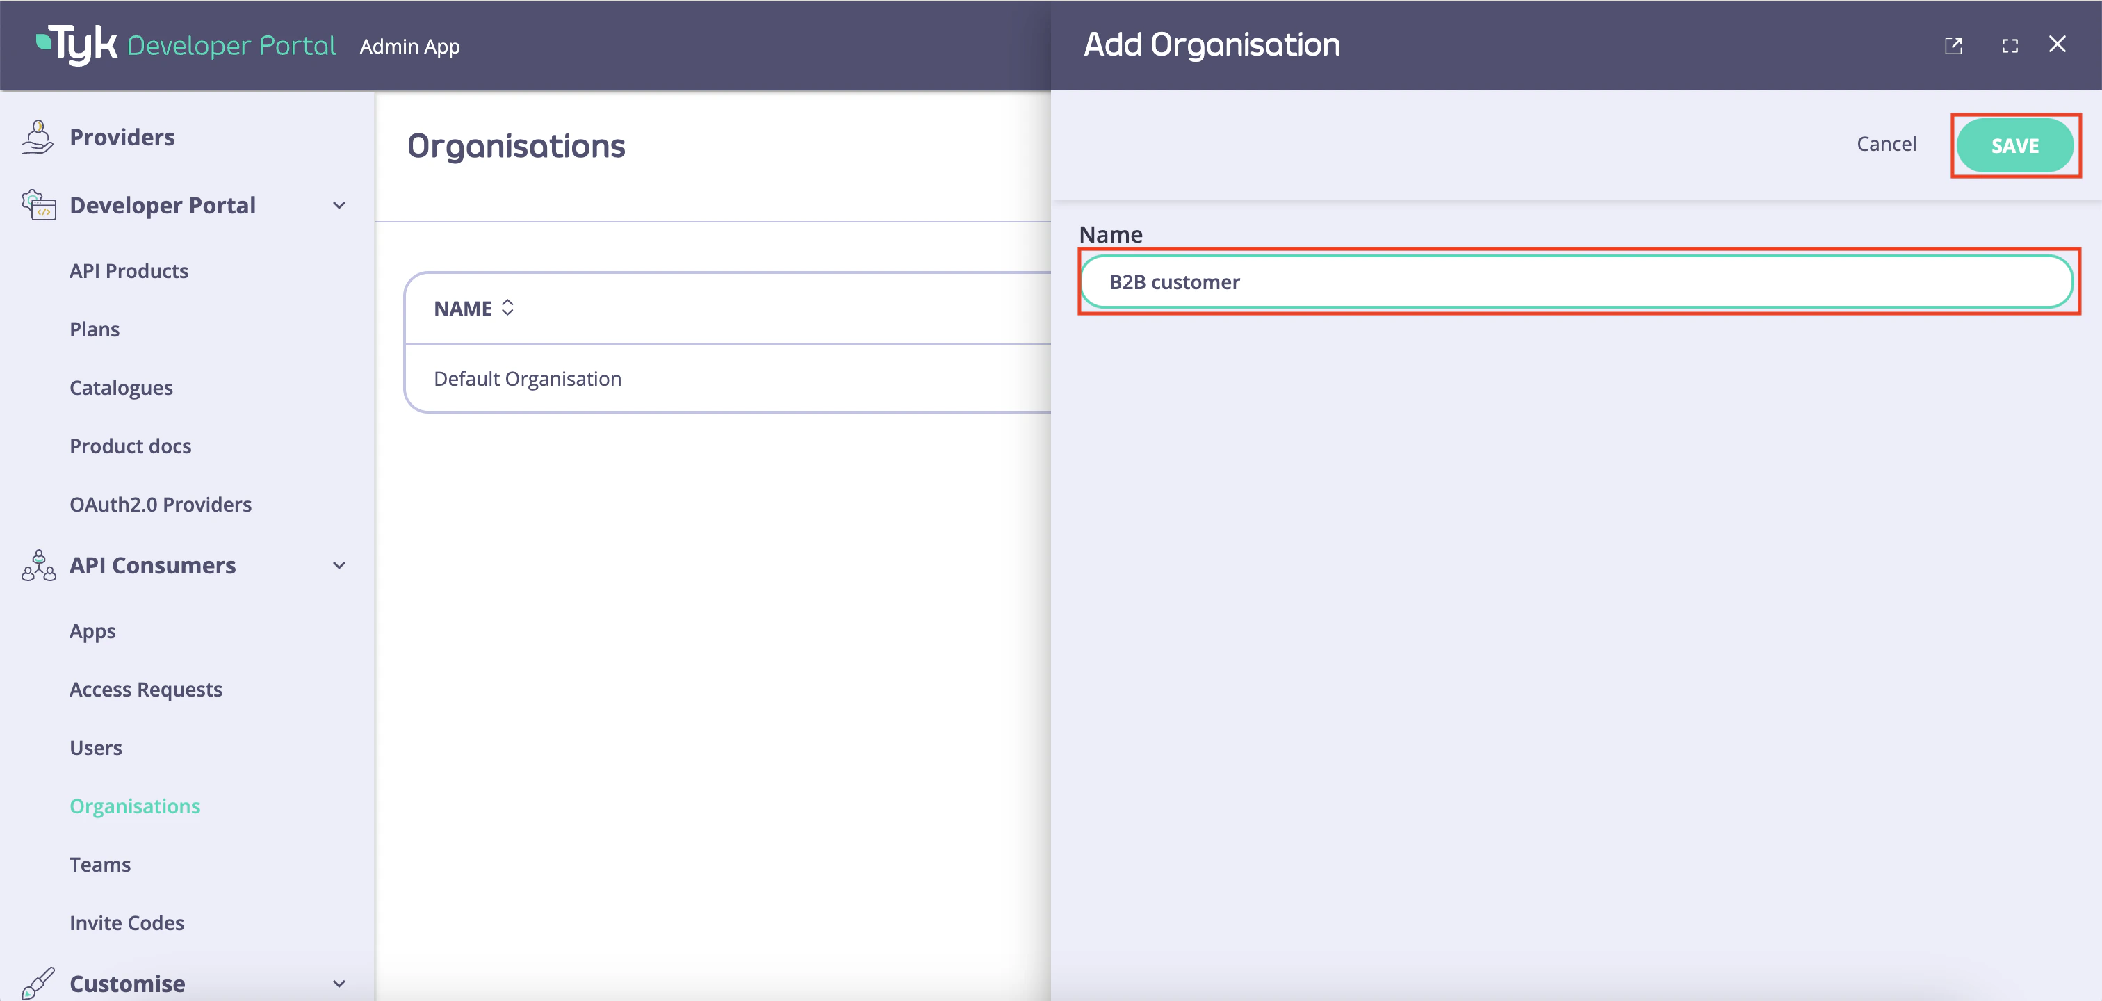
Task: Click the Developer Portal sidebar icon
Action: click(38, 205)
